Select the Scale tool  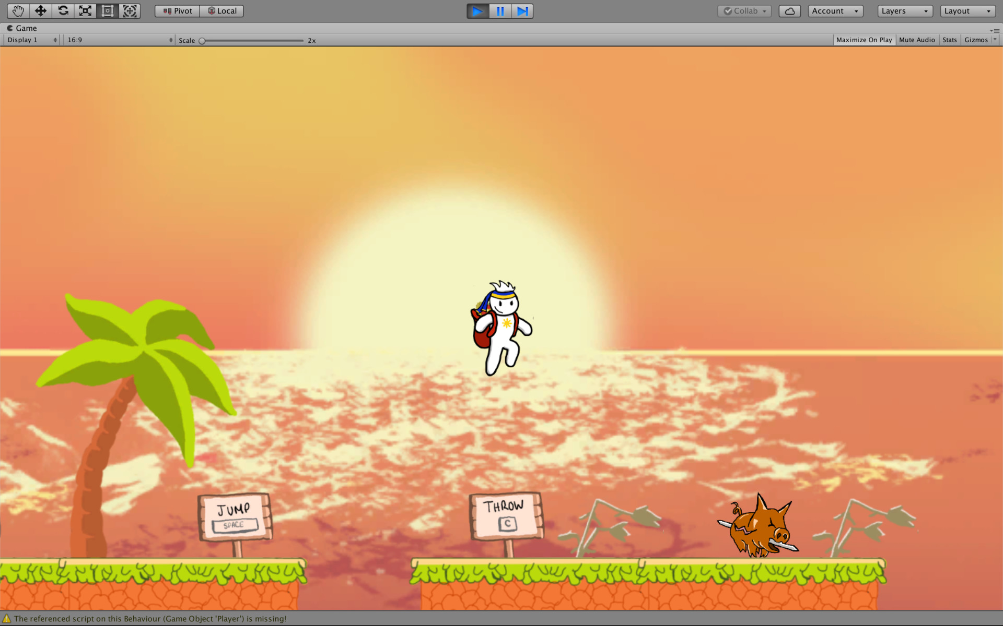tap(85, 10)
